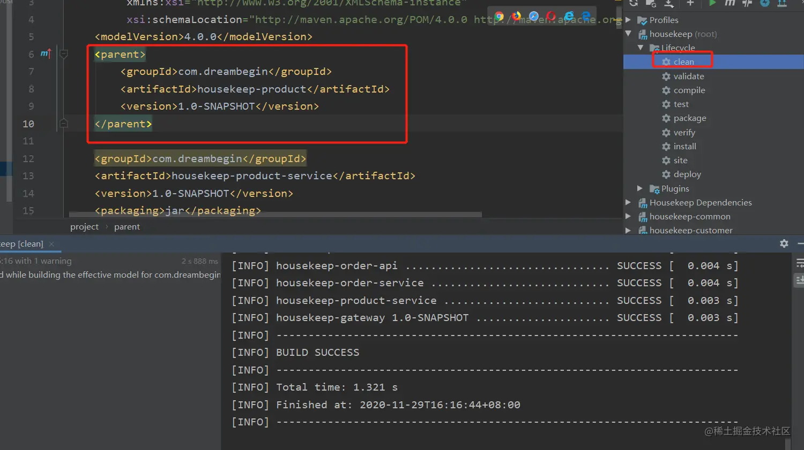The width and height of the screenshot is (804, 450).
Task: Select the build warning message row
Action: pos(110,274)
